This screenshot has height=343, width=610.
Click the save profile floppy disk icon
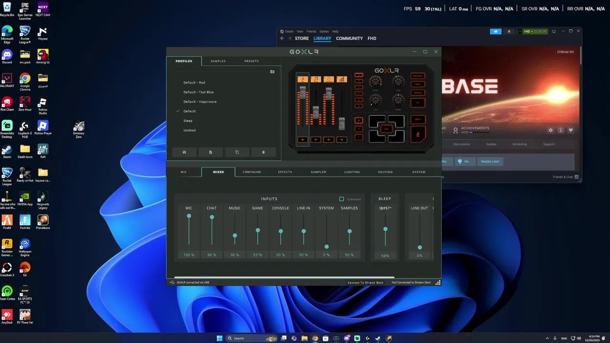(x=184, y=152)
